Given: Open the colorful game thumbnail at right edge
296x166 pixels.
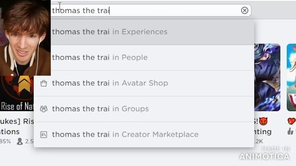Looking at the screenshot, I should [x=291, y=77].
